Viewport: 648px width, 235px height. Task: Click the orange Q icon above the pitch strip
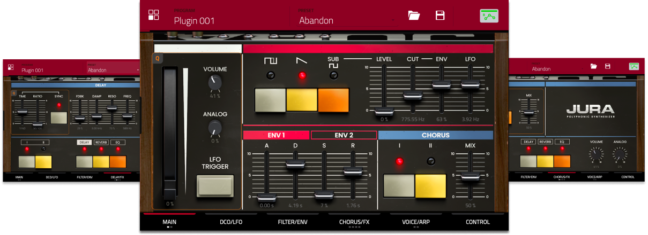158,59
